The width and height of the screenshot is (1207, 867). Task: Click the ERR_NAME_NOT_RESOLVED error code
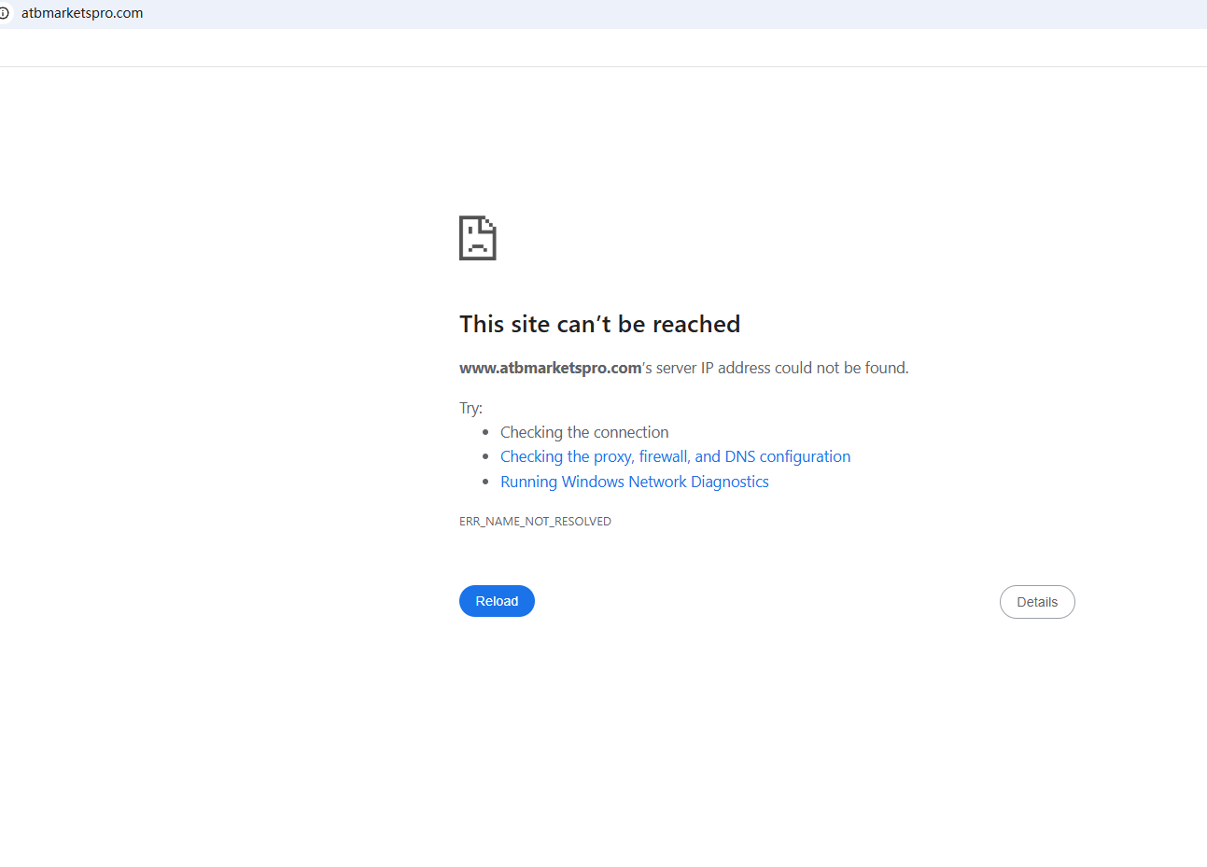pos(535,522)
